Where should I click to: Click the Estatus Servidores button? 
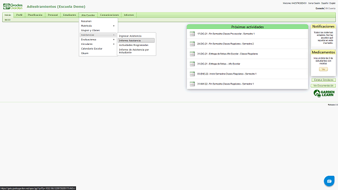coord(324,80)
